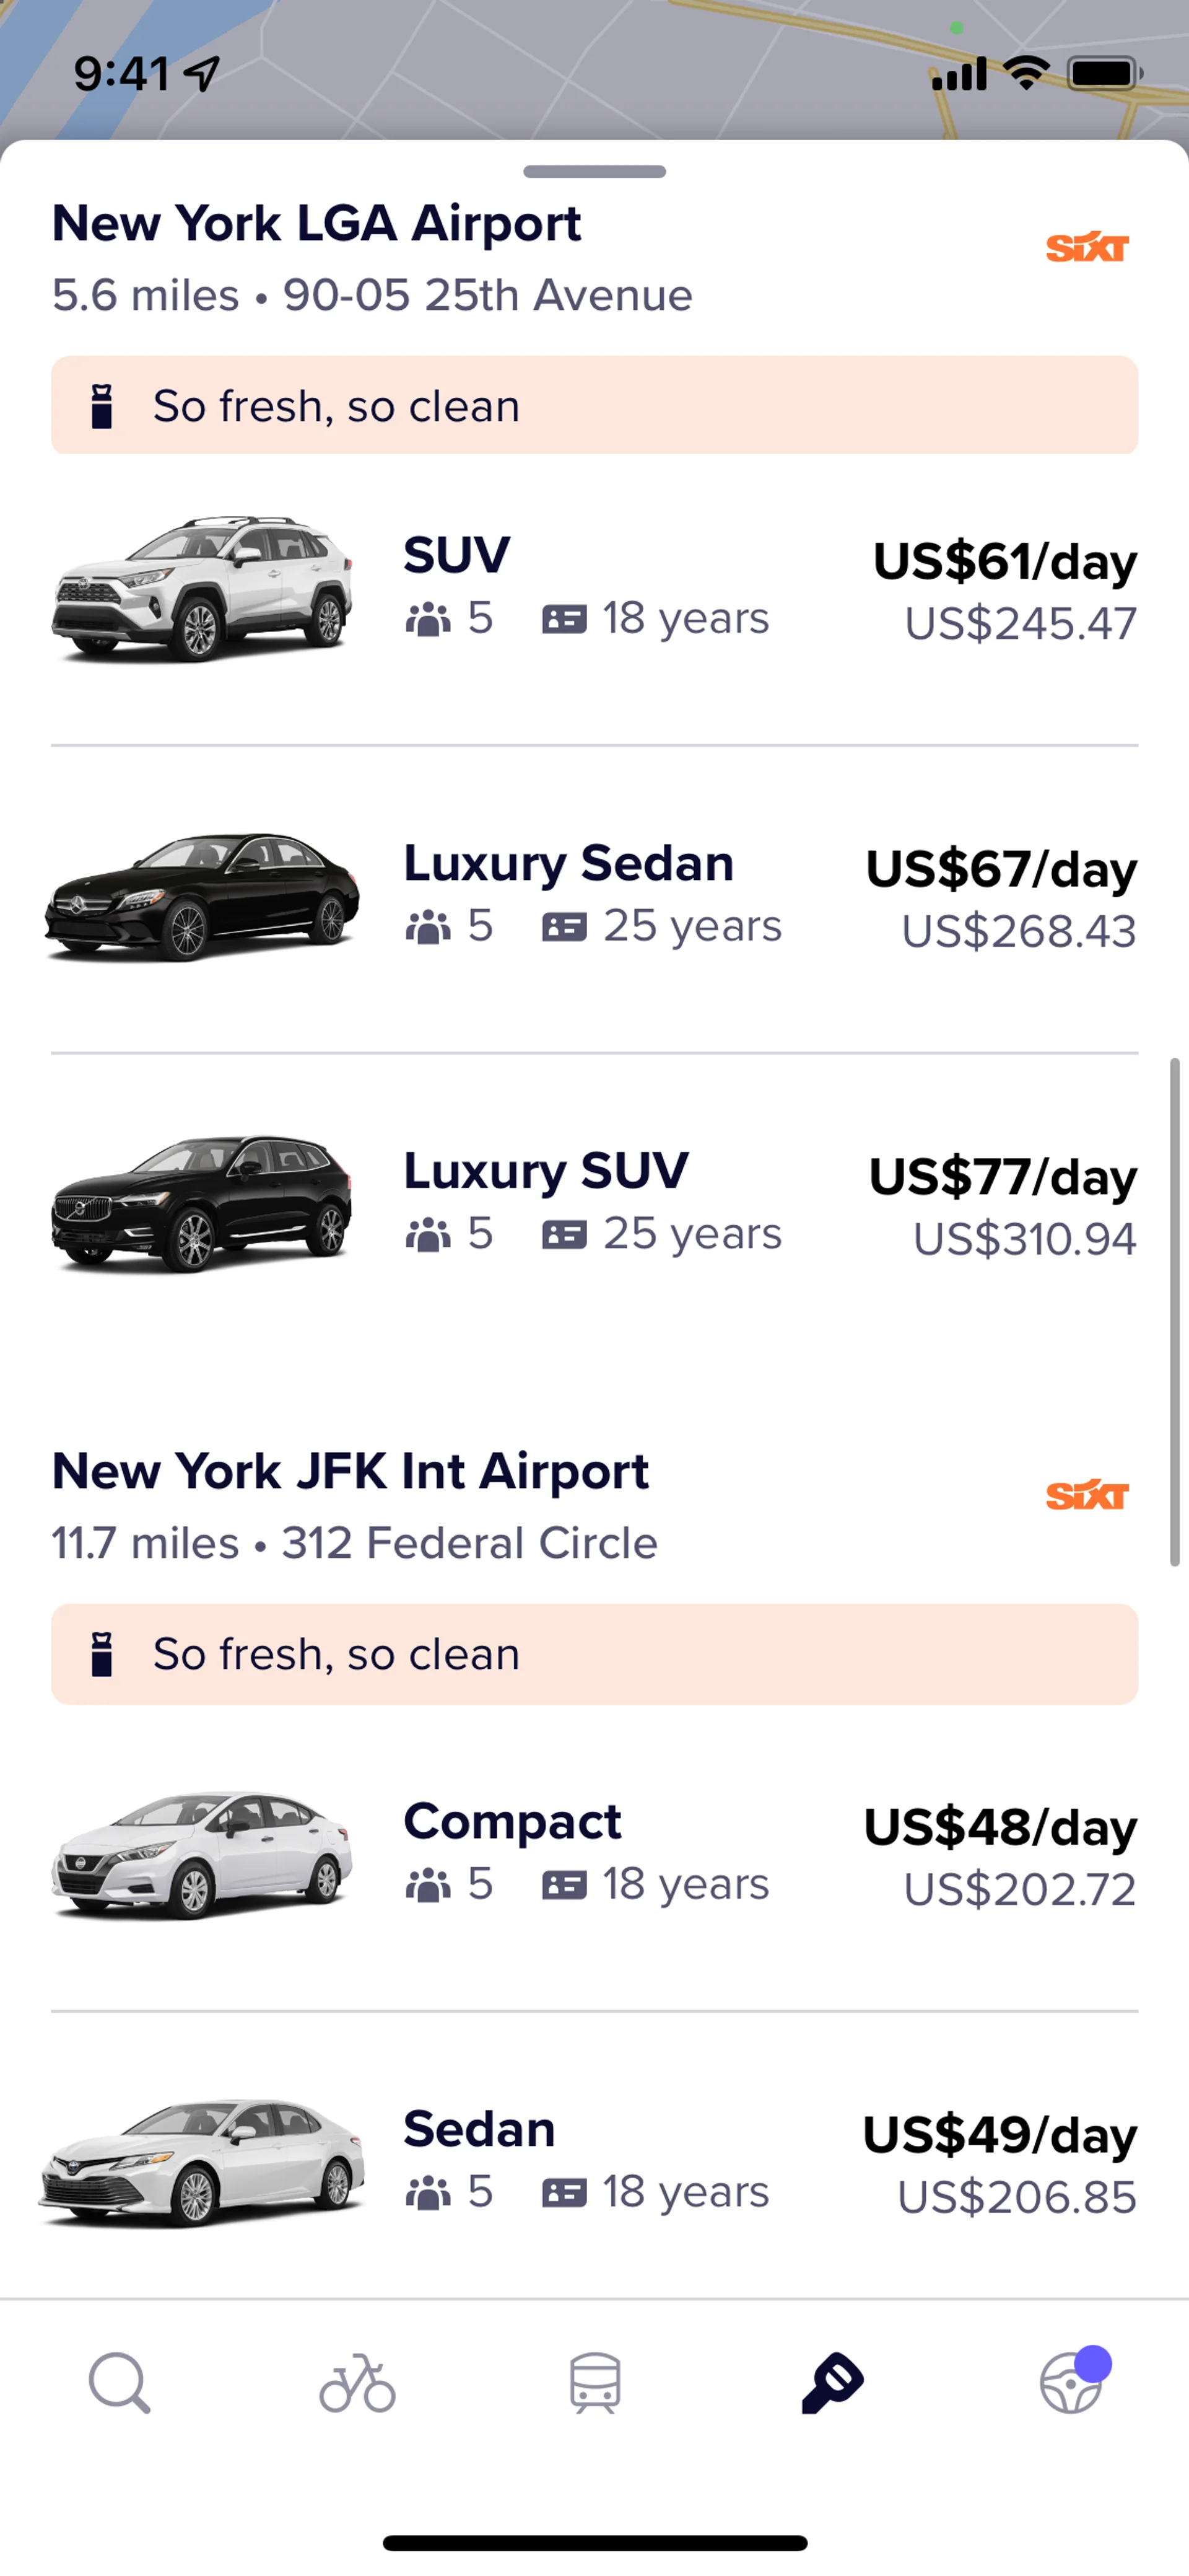Tap the Sixt logo beside JFK Airport
1189x2576 pixels.
pyautogui.click(x=1086, y=1495)
